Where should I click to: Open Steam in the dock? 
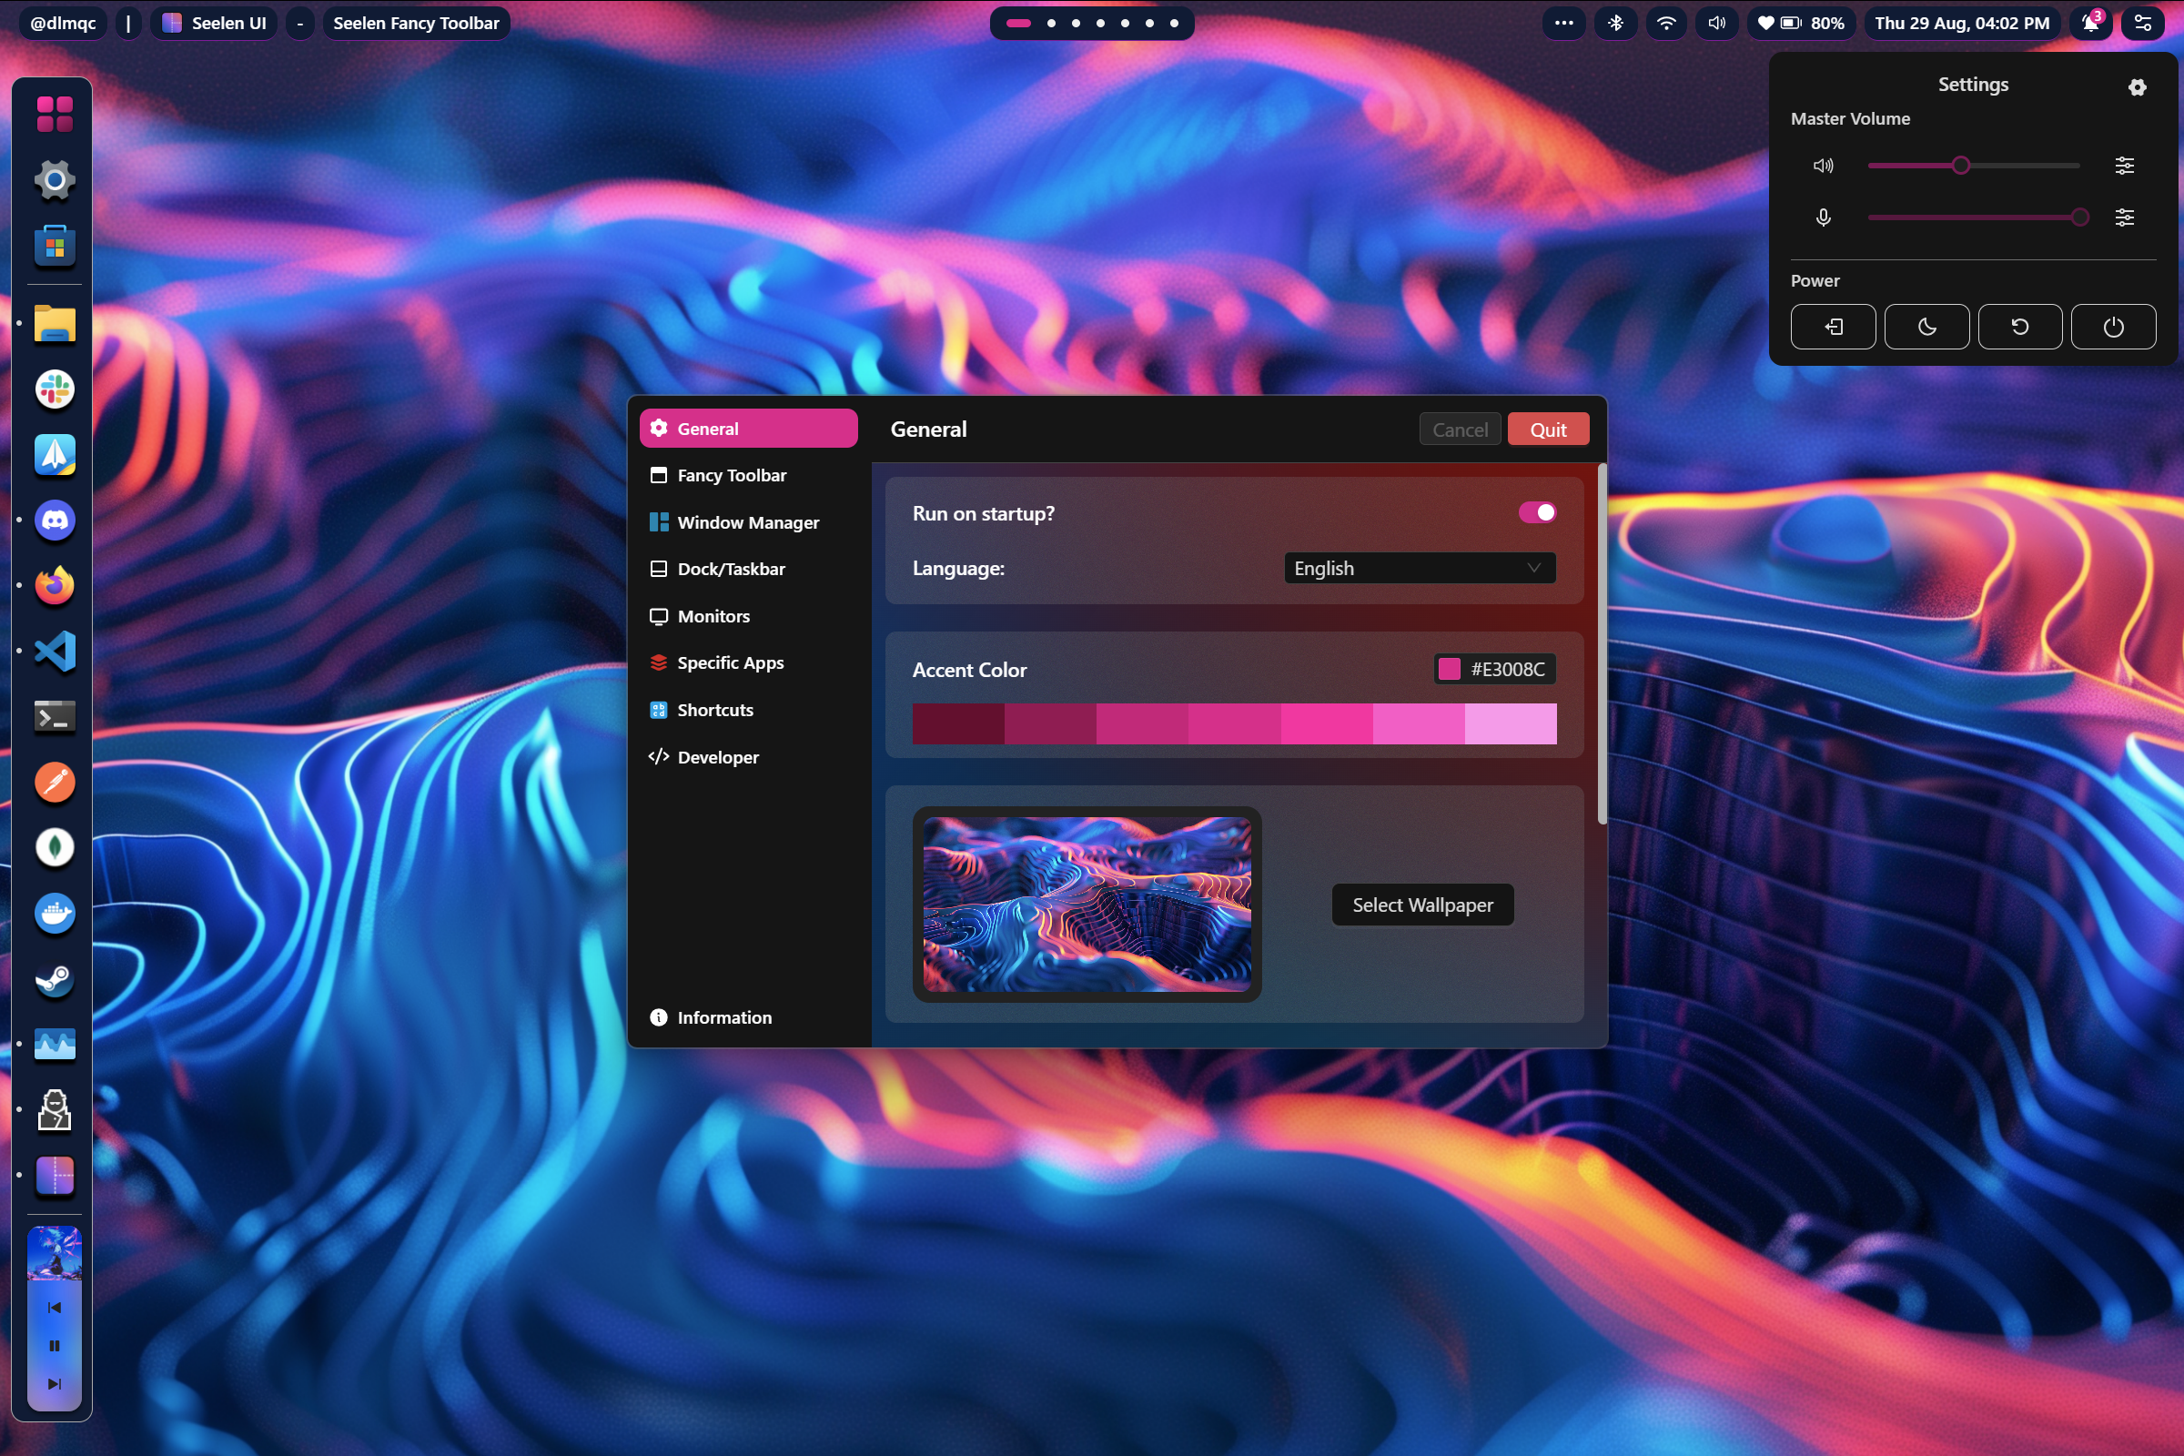[x=55, y=979]
